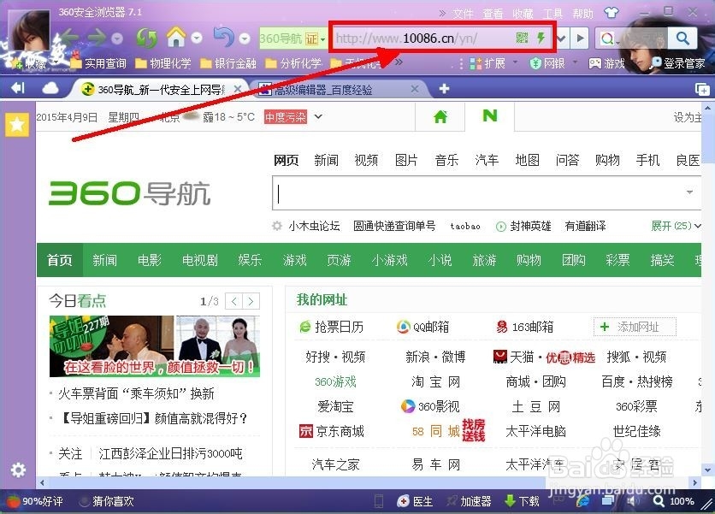Open 163邮箱 link
The image size is (715, 514).
pyautogui.click(x=524, y=327)
